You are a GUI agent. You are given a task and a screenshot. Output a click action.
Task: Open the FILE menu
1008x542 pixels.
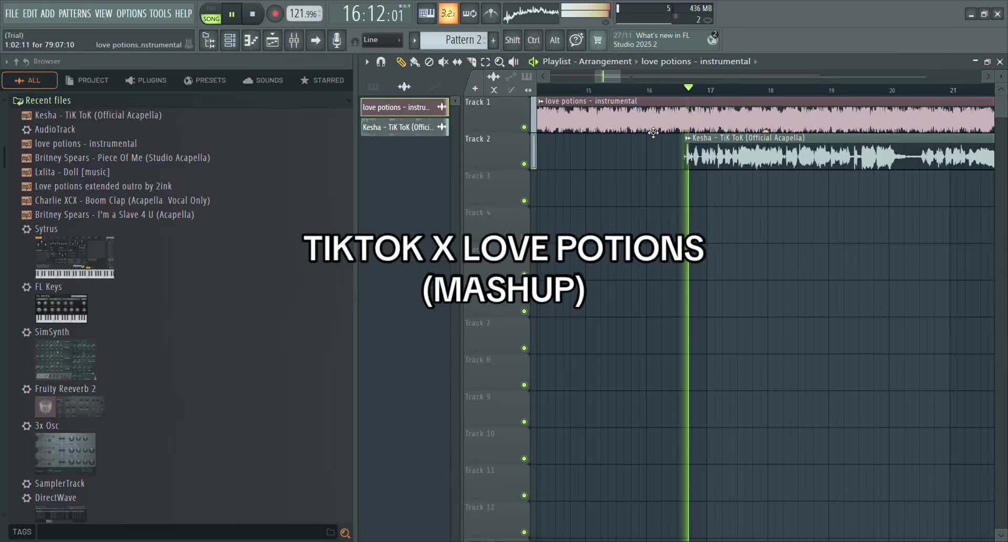tap(12, 14)
